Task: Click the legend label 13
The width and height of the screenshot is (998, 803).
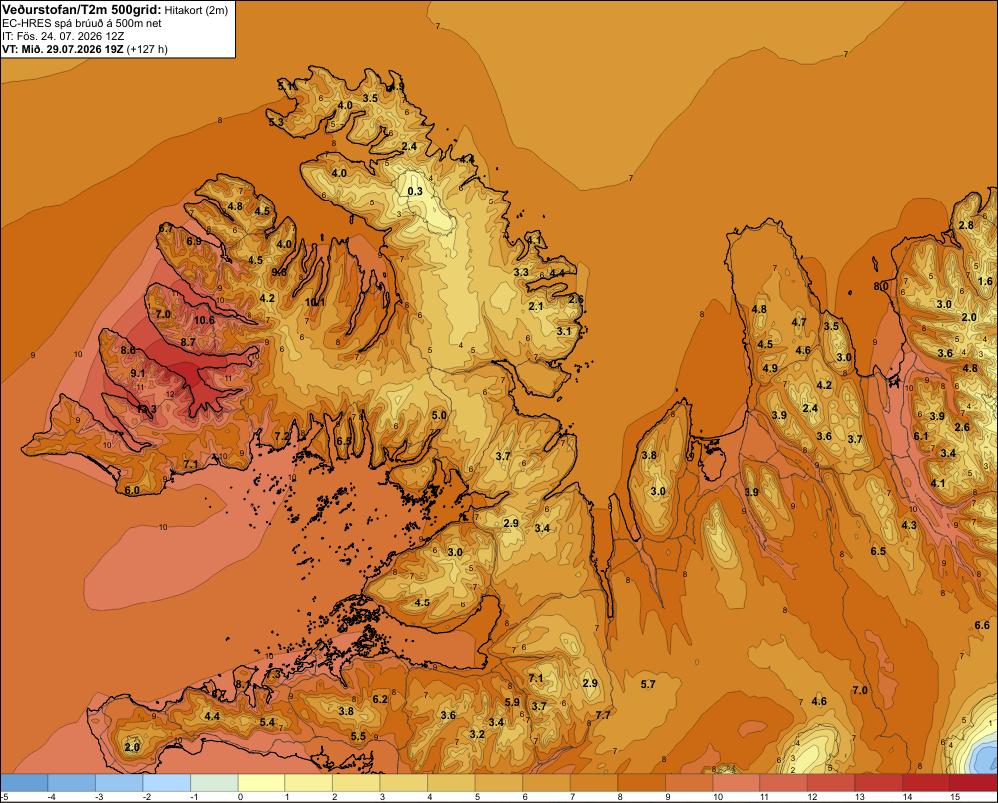Action: coord(860,797)
